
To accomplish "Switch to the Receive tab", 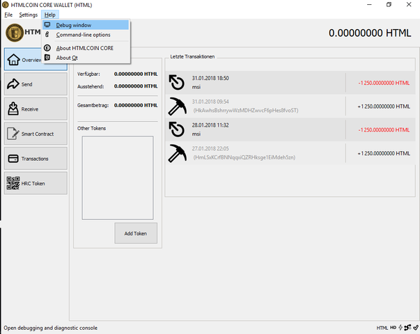I will coord(36,109).
